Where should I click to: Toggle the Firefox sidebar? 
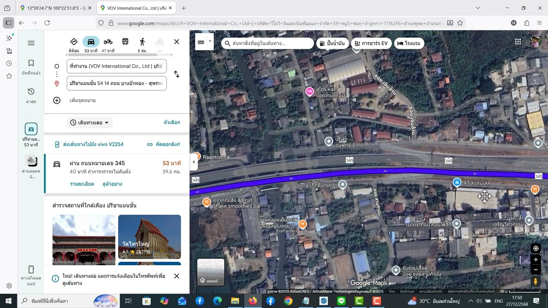[9, 23]
